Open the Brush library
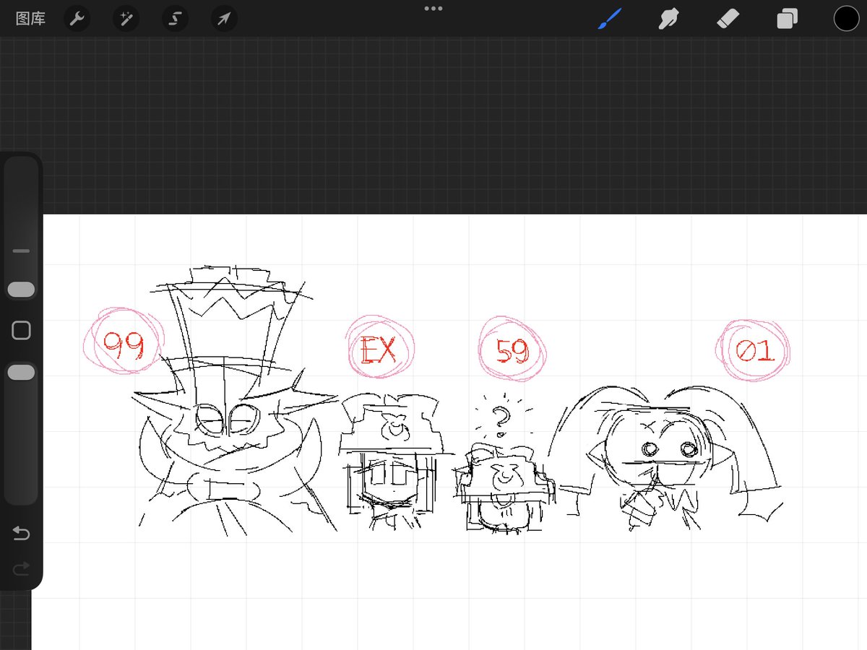Screen dimensions: 867x650 609,19
